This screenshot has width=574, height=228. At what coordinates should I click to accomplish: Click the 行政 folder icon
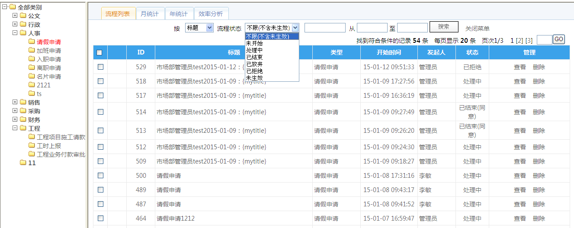pos(23,25)
